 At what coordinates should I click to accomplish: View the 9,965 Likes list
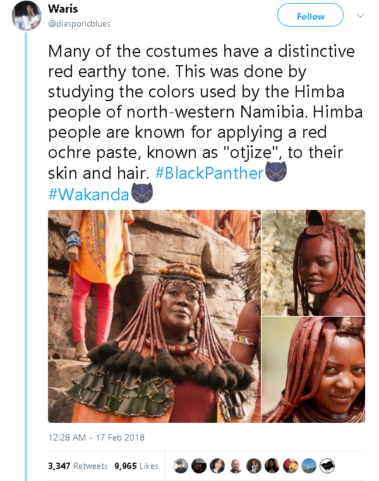[x=136, y=466]
